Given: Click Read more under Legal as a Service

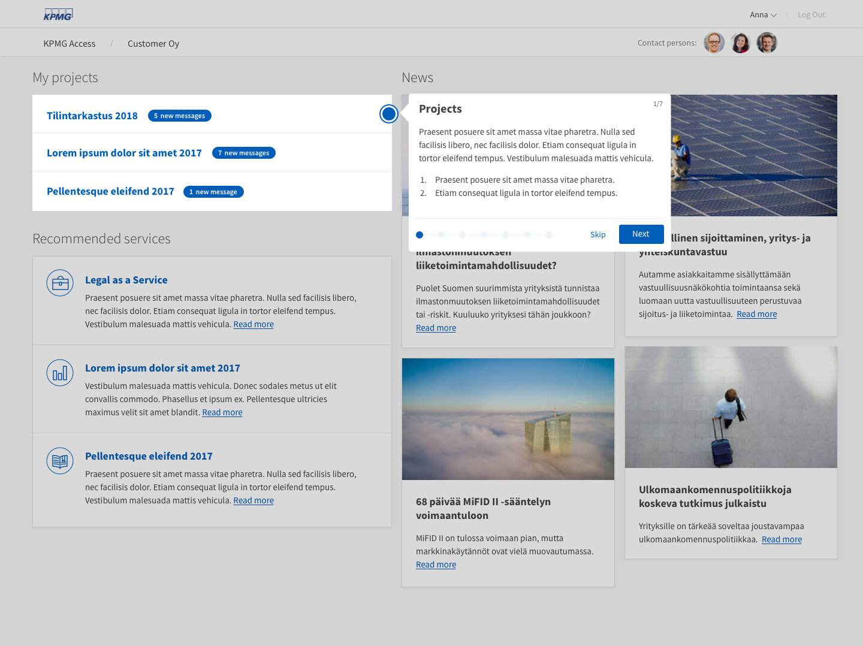Looking at the screenshot, I should [254, 324].
